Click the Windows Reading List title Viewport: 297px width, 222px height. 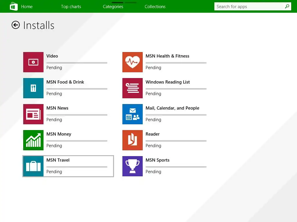(168, 82)
